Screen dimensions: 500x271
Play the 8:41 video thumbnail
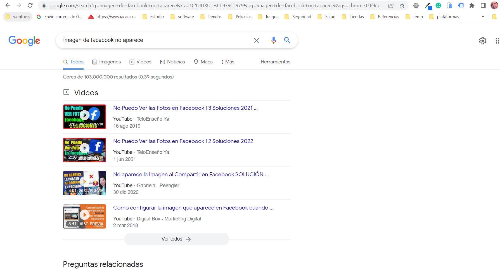(x=84, y=216)
